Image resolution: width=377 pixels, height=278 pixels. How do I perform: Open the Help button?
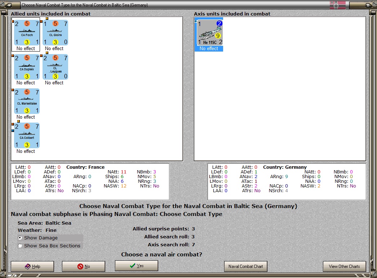32,266
